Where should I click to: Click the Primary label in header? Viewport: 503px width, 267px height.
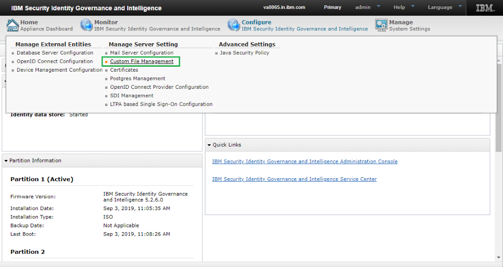tap(333, 7)
